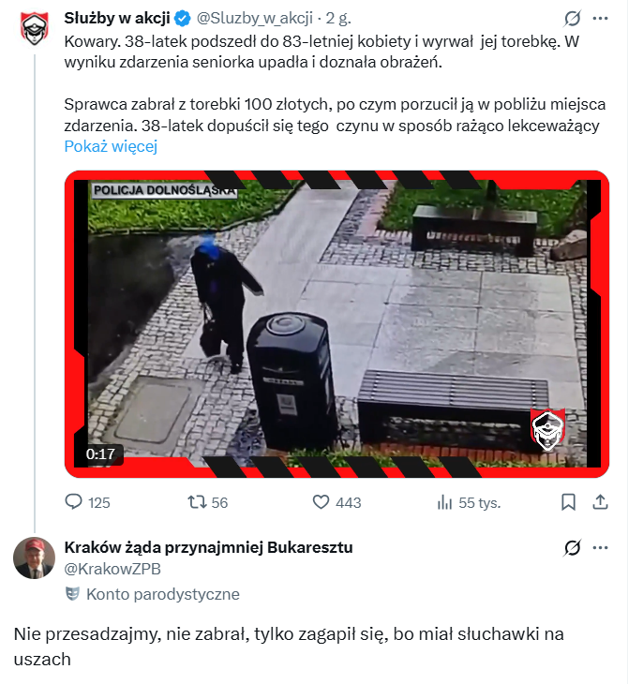Click the blue verified badge
This screenshot has height=684, width=628.
point(183,19)
